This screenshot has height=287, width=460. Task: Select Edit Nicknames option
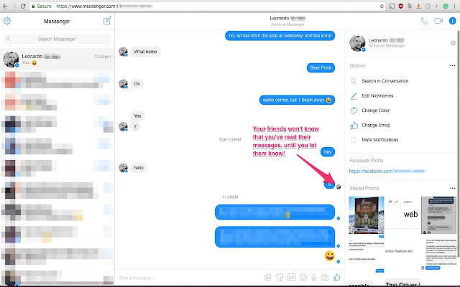[377, 95]
